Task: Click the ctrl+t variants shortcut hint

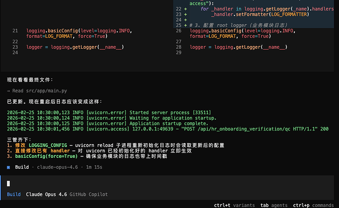Action: pos(234,205)
